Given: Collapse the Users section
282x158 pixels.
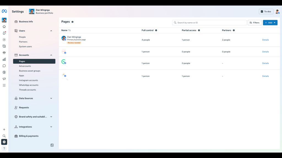Looking at the screenshot, I should click(51, 31).
